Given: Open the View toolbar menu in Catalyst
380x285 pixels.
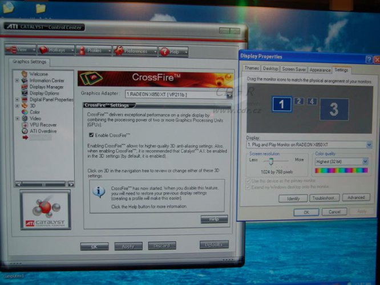Looking at the screenshot, I should 21,50.
